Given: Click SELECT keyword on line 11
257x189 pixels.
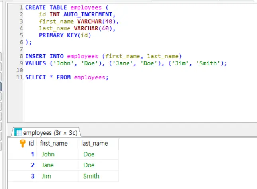Looking at the screenshot, I should [35, 77].
